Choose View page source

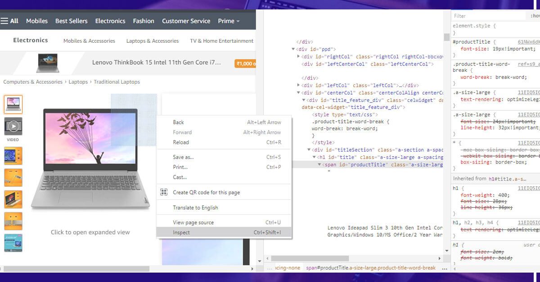coord(224,222)
